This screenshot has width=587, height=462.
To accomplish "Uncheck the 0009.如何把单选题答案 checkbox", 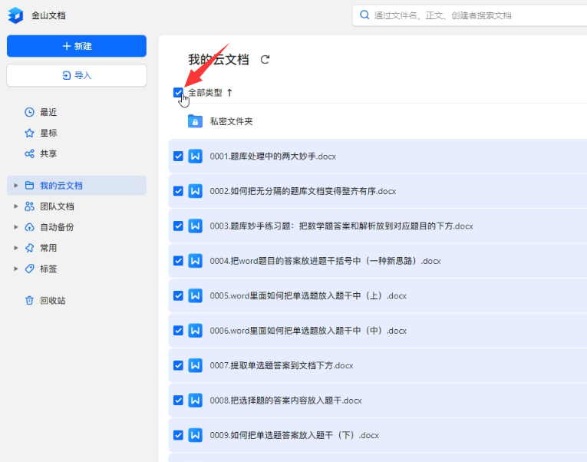I will tap(178, 435).
